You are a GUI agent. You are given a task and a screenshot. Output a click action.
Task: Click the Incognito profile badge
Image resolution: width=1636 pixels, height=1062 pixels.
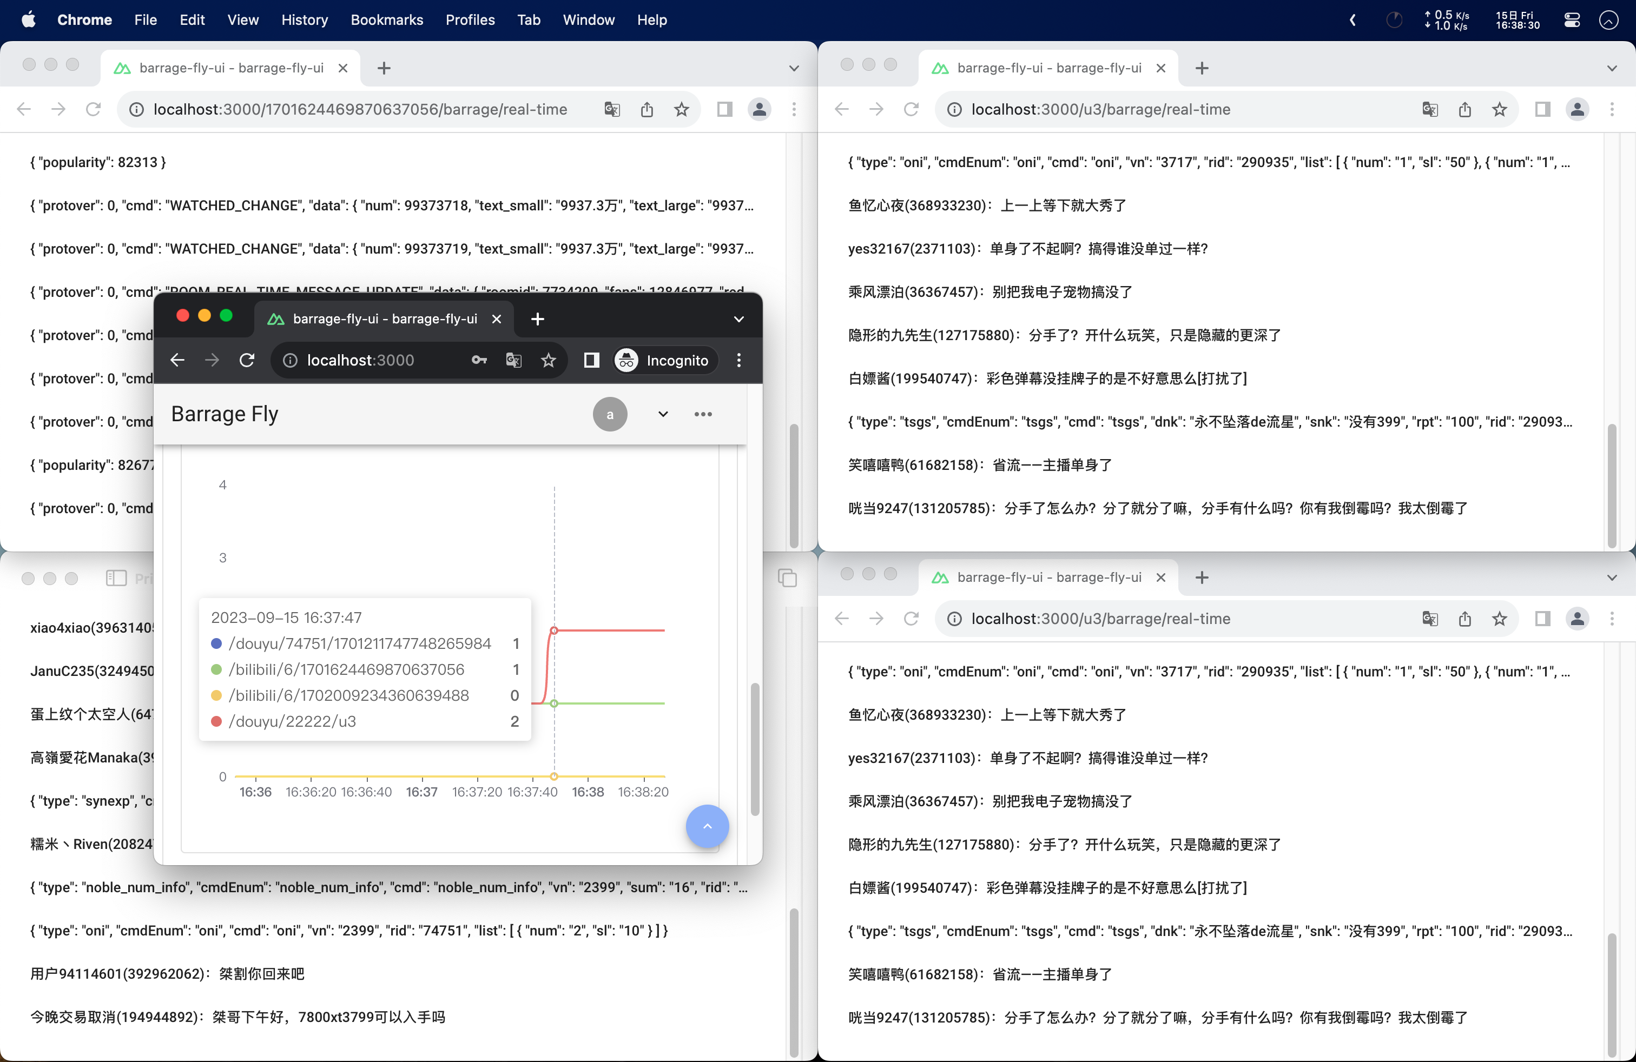664,360
